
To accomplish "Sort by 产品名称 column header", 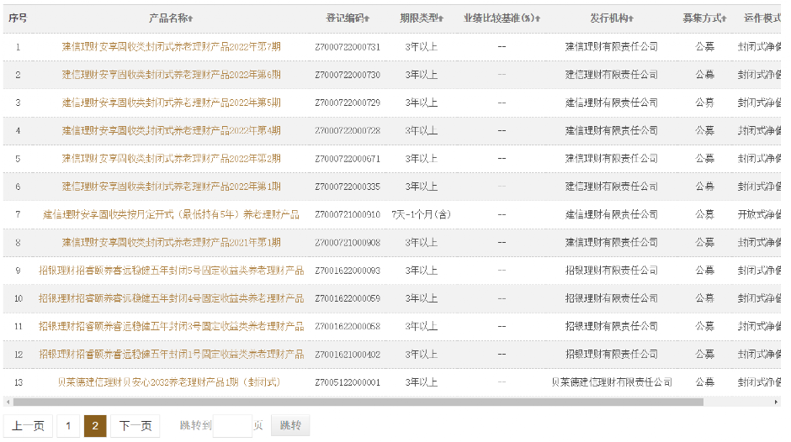I will point(171,18).
